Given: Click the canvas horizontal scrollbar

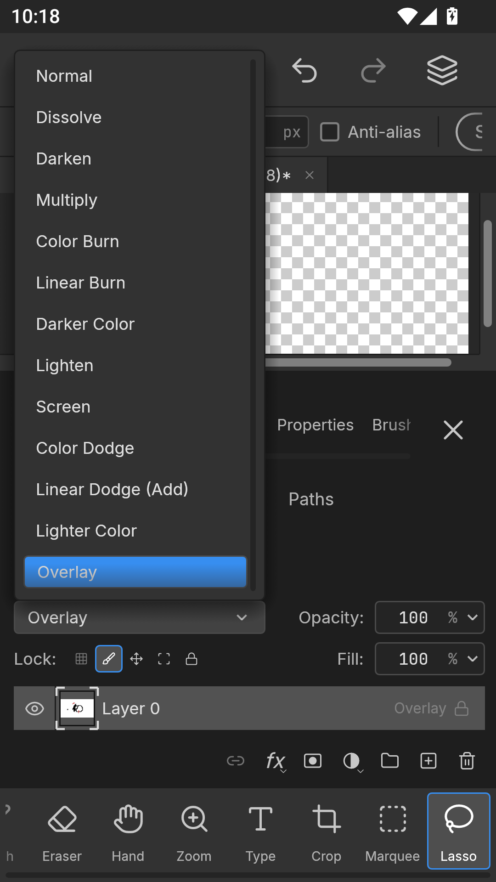Looking at the screenshot, I should pyautogui.click(x=358, y=362).
